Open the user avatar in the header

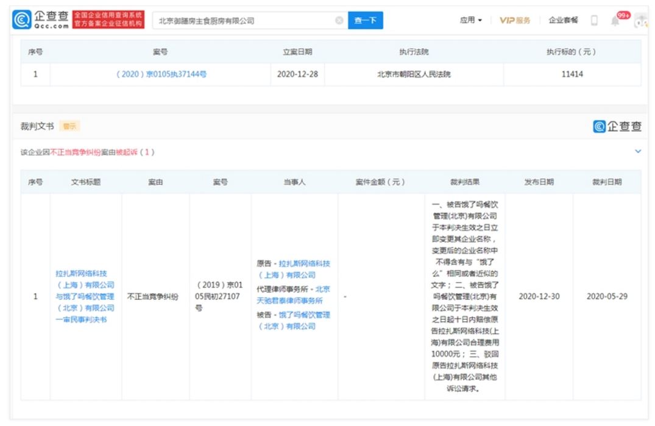click(x=641, y=20)
